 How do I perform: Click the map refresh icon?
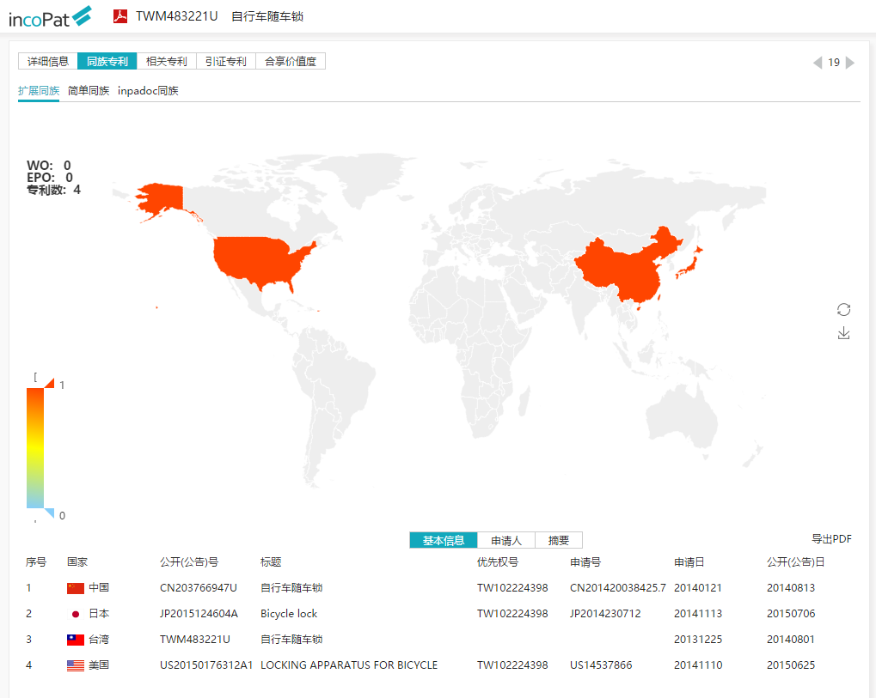(x=843, y=309)
